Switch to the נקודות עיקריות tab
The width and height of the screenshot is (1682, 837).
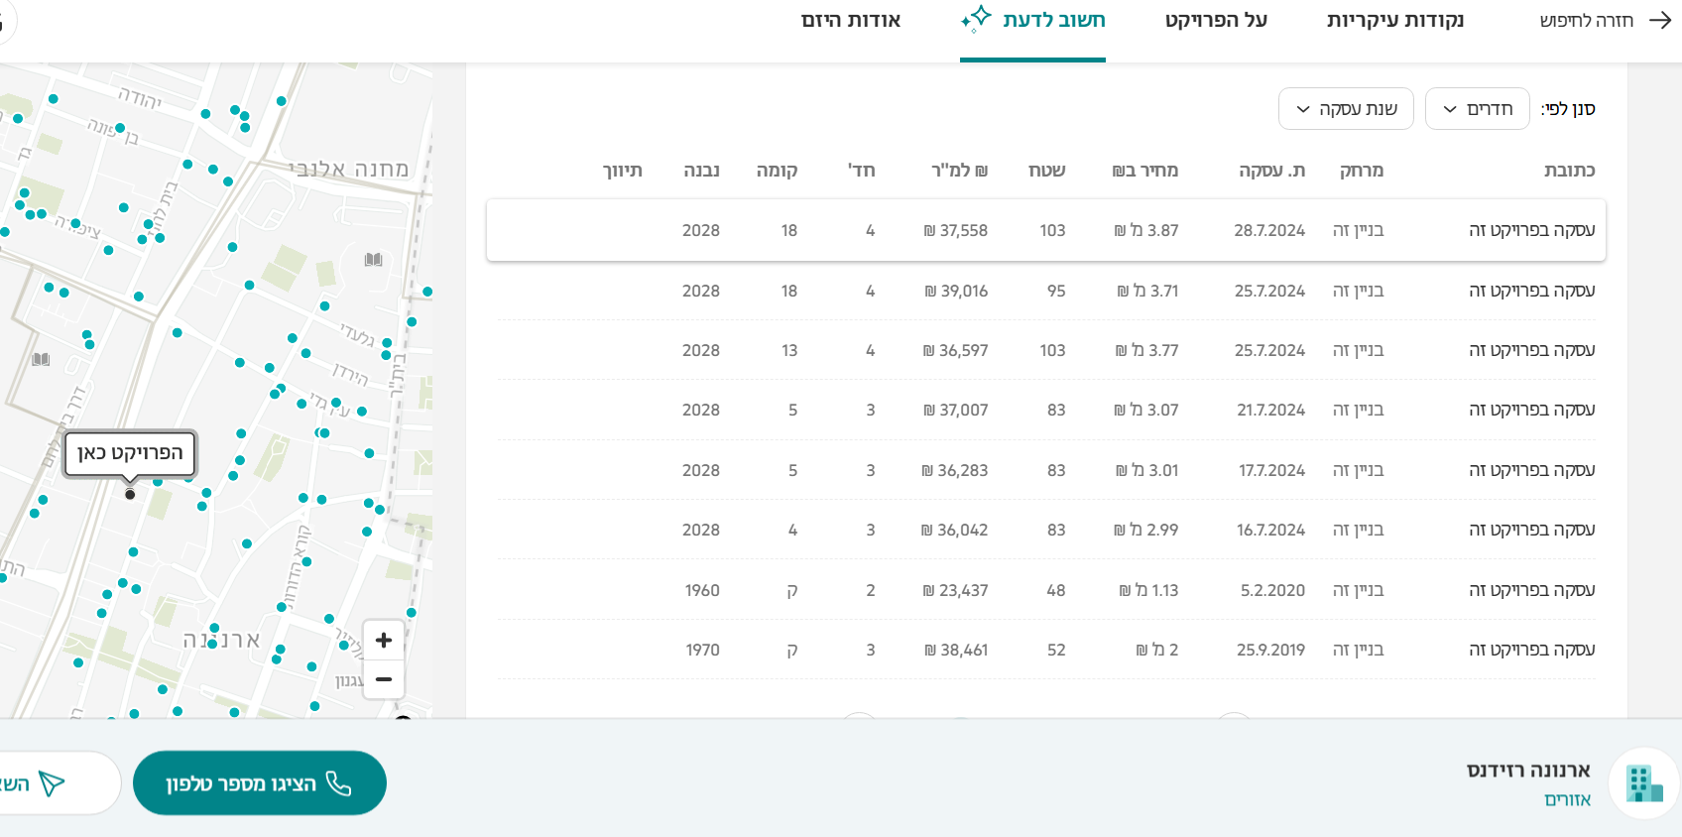tap(1394, 21)
